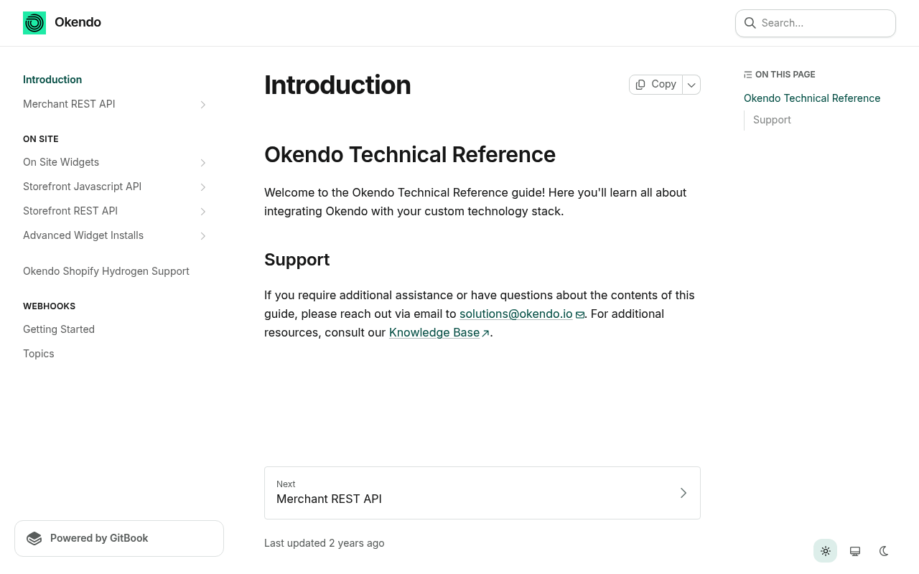Go to Next: Merchant REST API
This screenshot has height=574, width=919.
[482, 493]
